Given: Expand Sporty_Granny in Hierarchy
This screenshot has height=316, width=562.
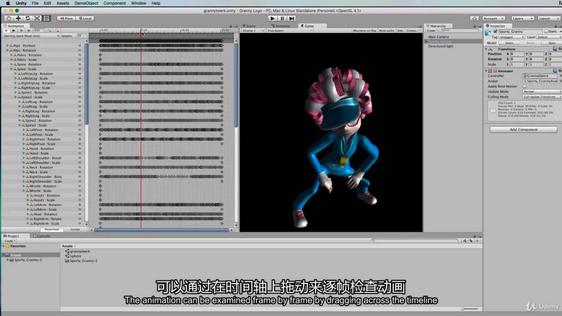Looking at the screenshot, I should coord(426,42).
